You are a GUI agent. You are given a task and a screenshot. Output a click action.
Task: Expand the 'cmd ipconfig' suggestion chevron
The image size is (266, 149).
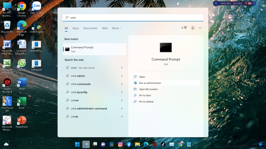pos(122,92)
